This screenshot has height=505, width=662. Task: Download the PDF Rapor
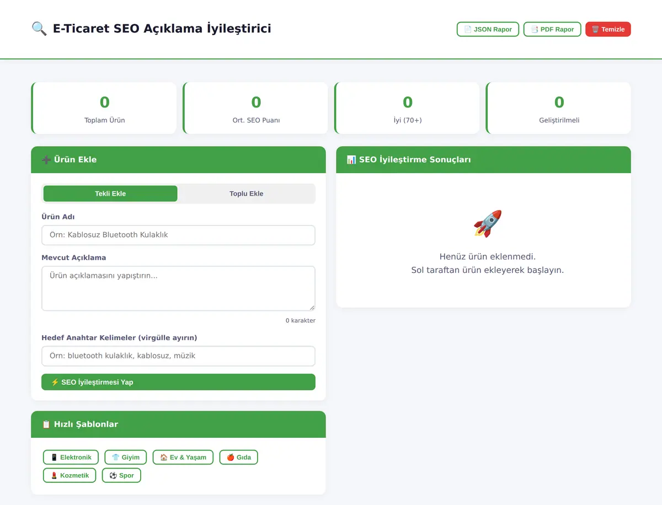(552, 29)
